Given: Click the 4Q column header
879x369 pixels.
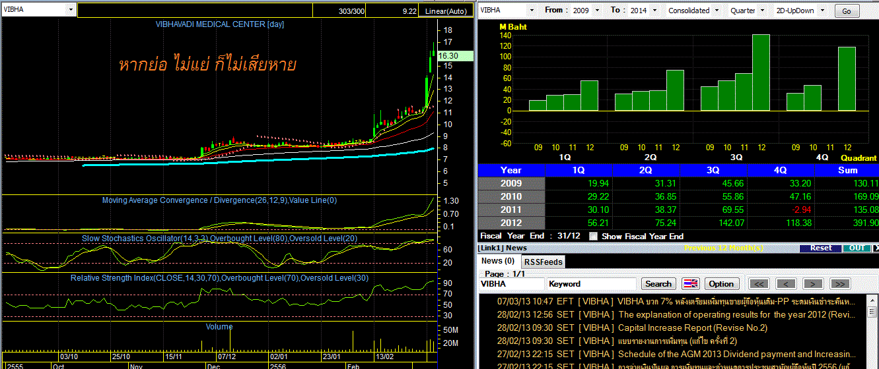Looking at the screenshot, I should [781, 170].
